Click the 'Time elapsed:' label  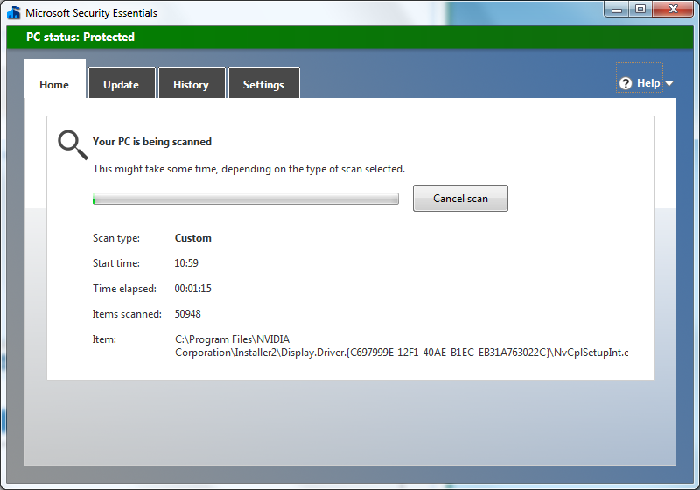tap(124, 289)
